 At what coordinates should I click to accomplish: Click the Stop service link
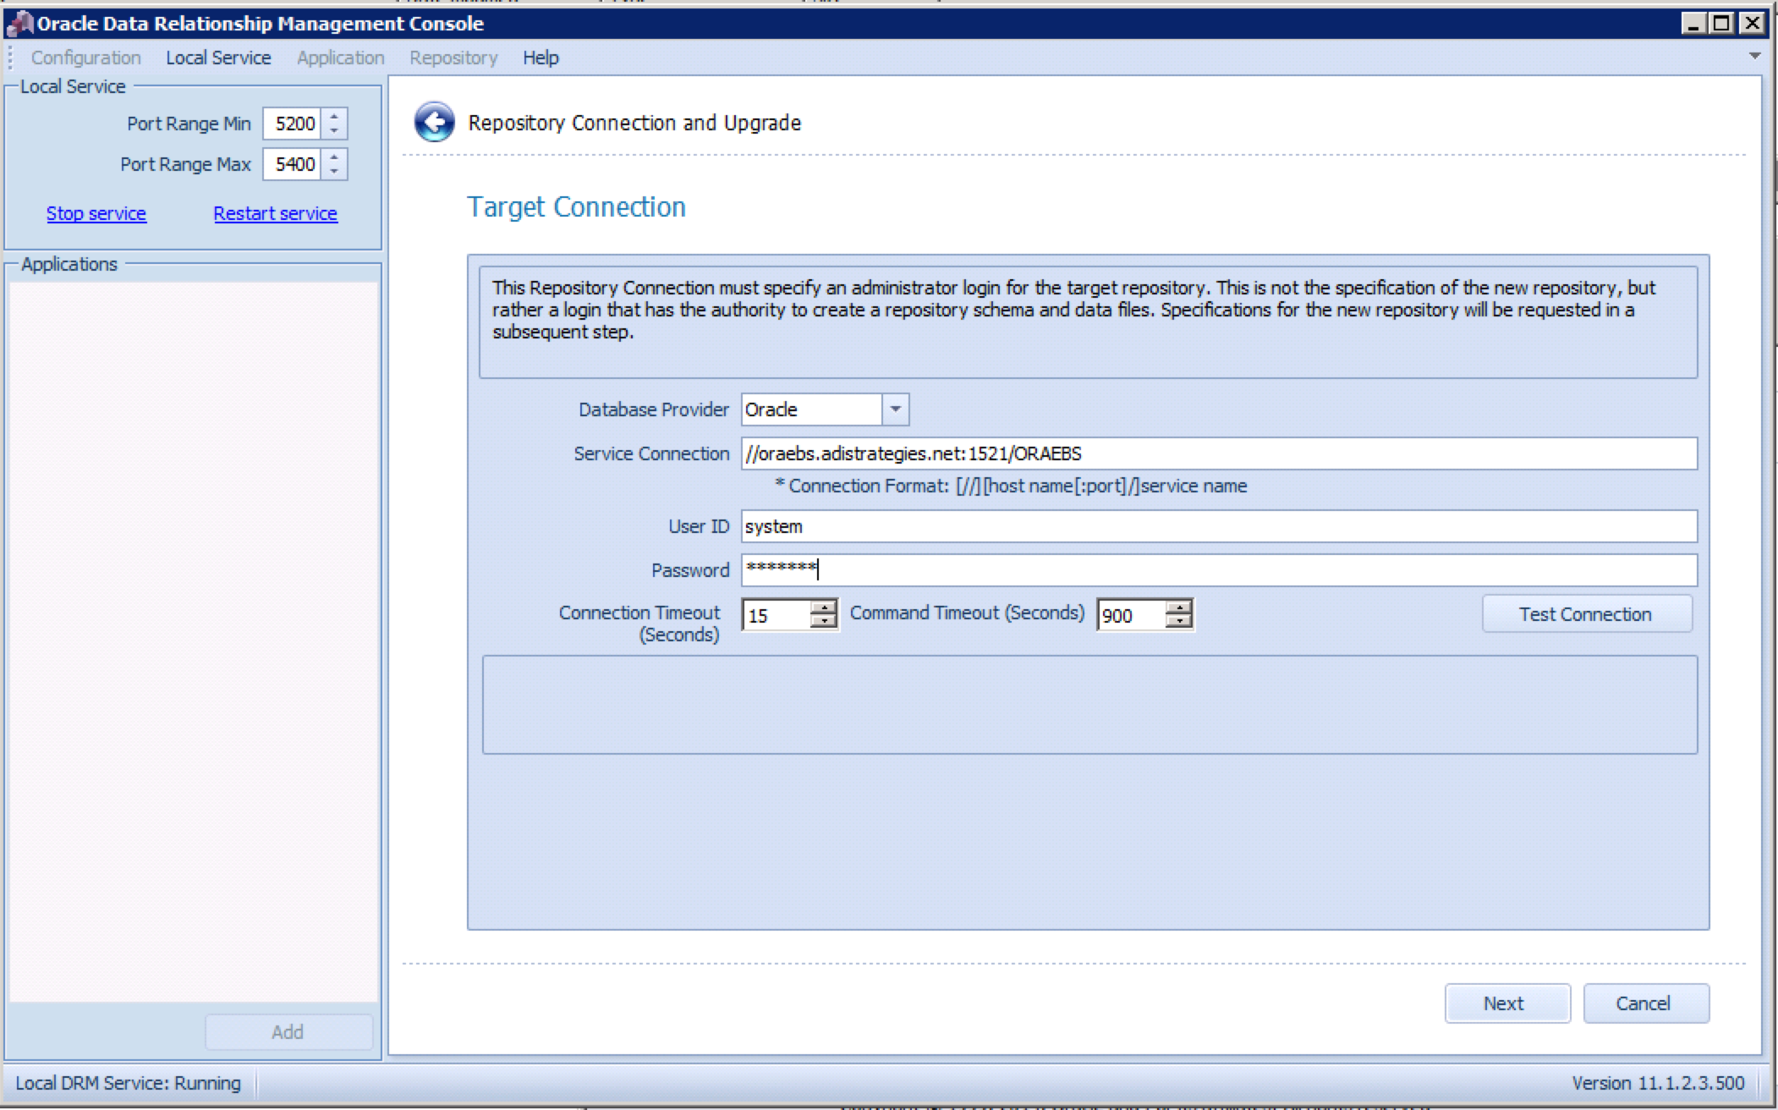96,213
